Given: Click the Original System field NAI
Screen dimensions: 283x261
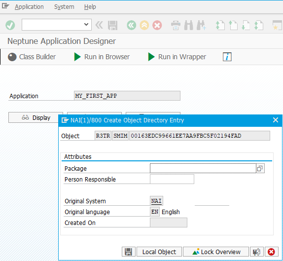Looking at the screenshot, I should click(156, 201).
